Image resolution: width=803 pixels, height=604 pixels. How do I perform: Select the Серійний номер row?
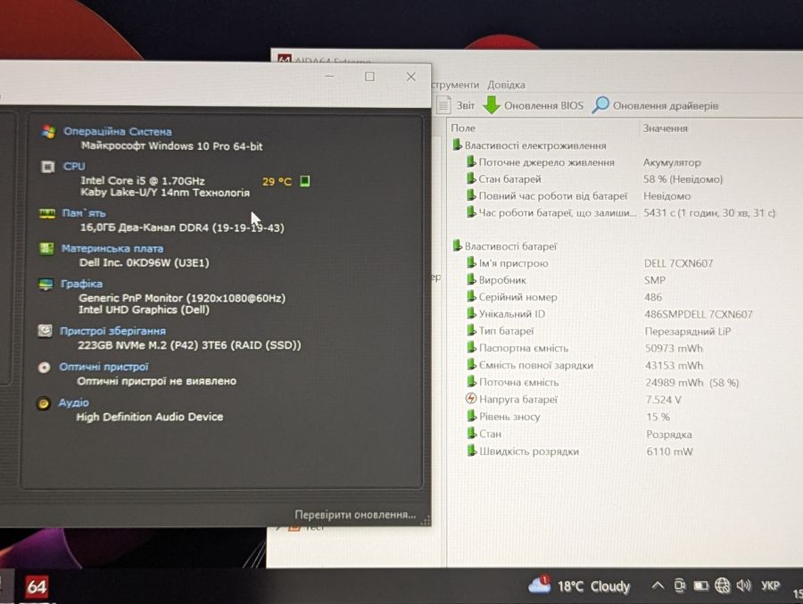565,296
